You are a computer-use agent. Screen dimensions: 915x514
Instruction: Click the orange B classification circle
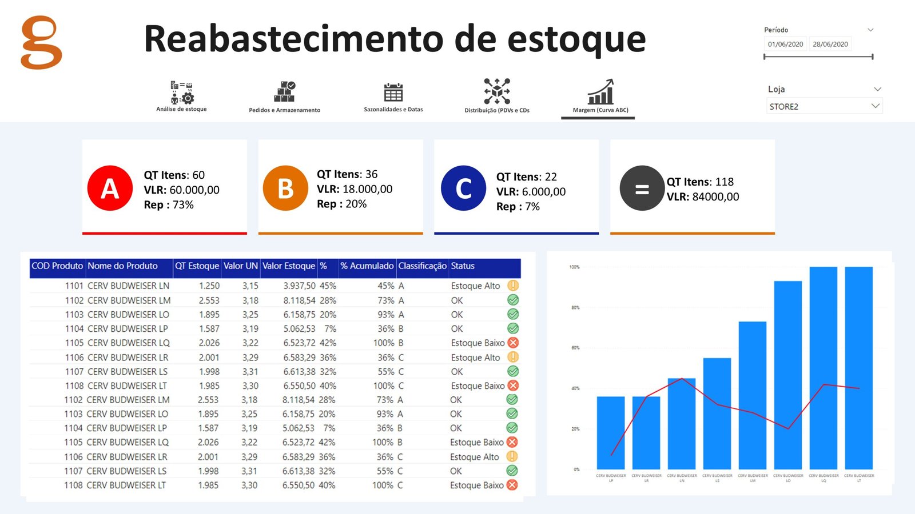(285, 188)
